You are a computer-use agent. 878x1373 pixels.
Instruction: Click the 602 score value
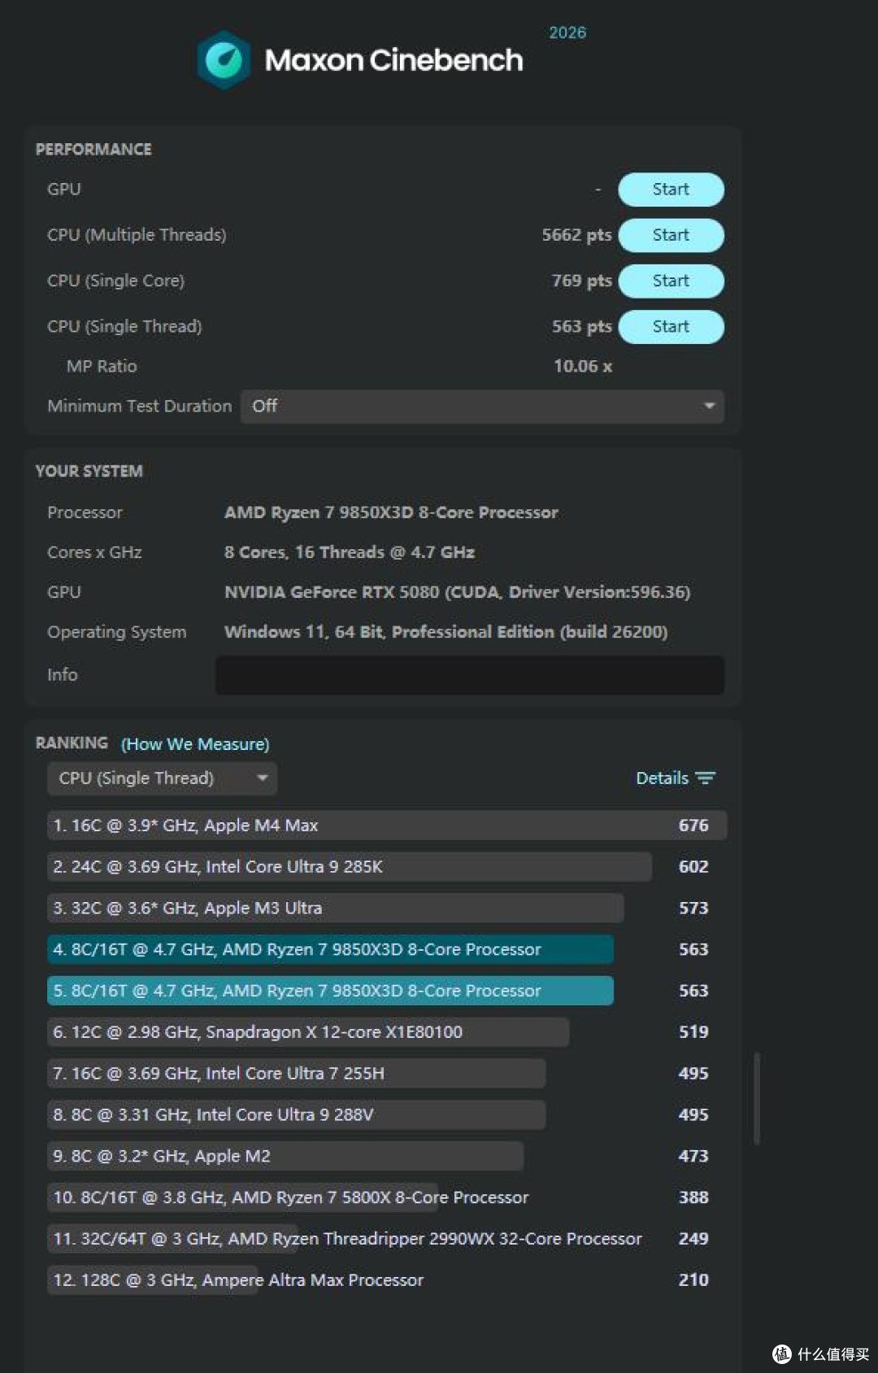tap(693, 867)
